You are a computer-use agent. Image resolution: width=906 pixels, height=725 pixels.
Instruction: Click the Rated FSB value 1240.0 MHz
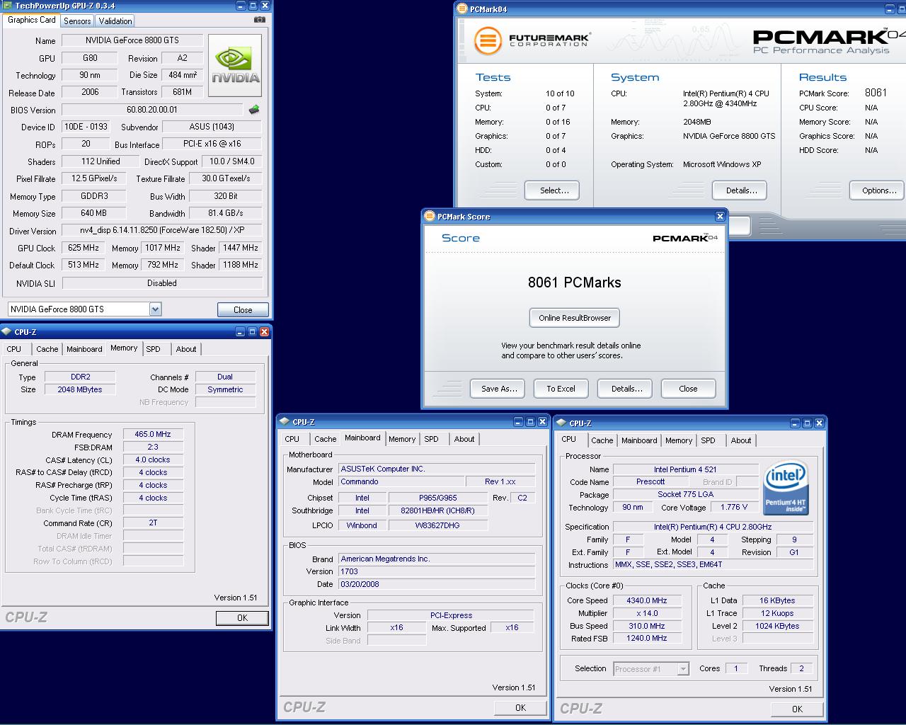click(647, 639)
